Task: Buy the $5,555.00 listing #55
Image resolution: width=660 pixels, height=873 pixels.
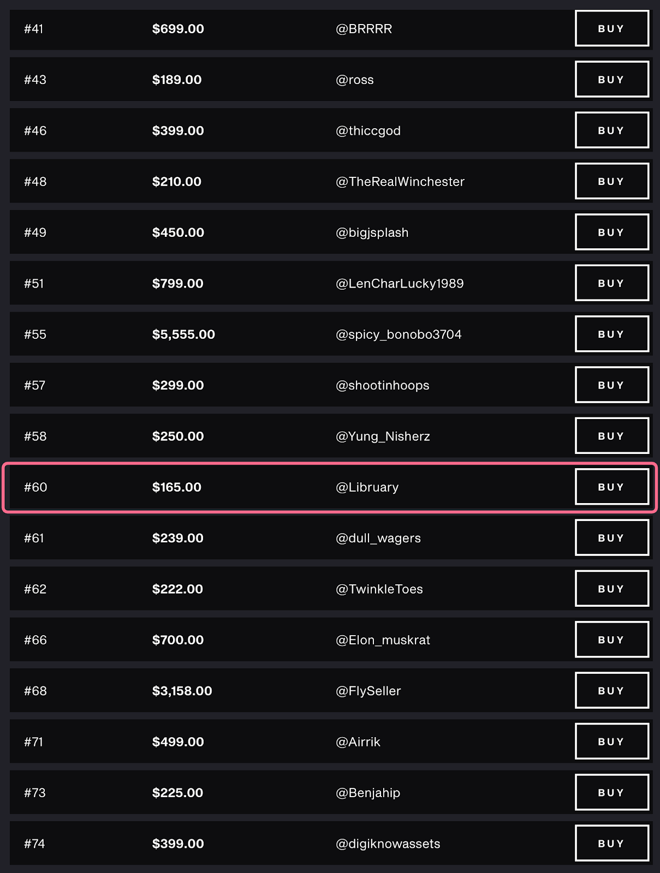Action: click(611, 334)
